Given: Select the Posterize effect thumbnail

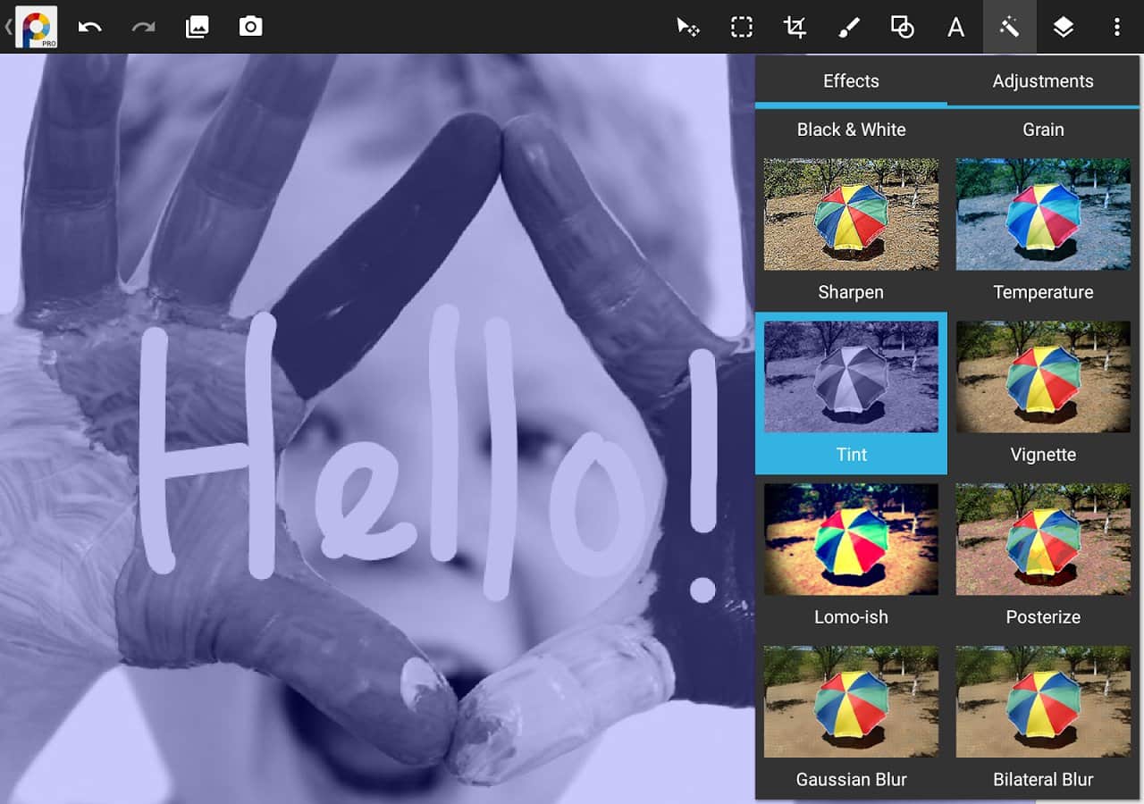Looking at the screenshot, I should point(1043,540).
